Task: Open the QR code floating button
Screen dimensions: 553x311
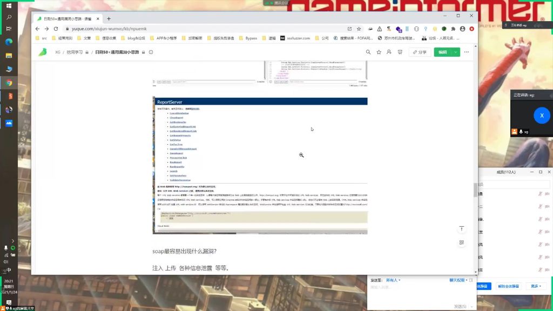Action: click(462, 242)
